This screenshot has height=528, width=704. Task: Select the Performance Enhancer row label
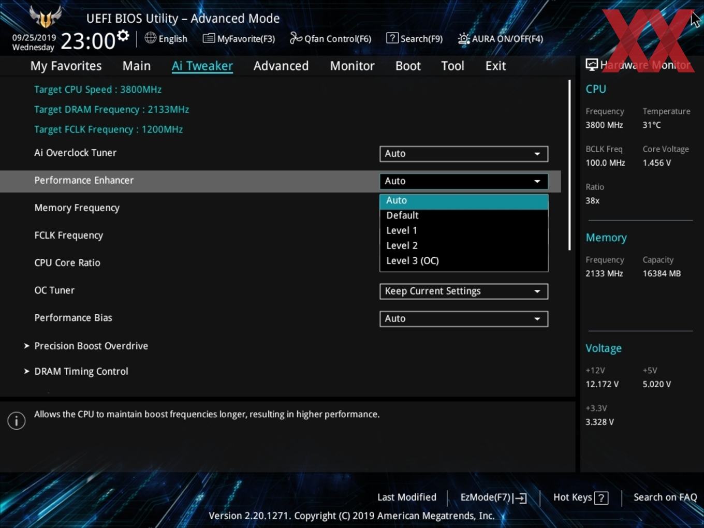pos(84,180)
